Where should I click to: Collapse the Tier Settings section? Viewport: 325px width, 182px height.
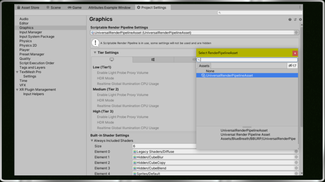pyautogui.click(x=95, y=53)
